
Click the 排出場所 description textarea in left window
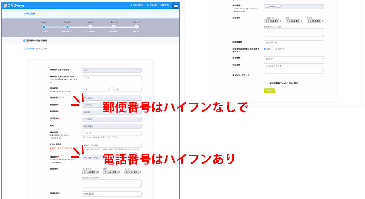click(111, 183)
